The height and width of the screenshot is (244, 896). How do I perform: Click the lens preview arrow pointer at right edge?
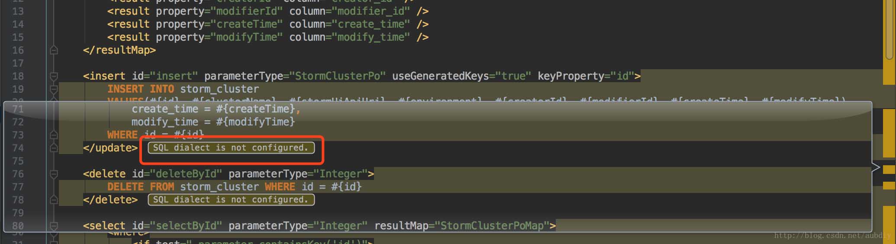pyautogui.click(x=876, y=167)
